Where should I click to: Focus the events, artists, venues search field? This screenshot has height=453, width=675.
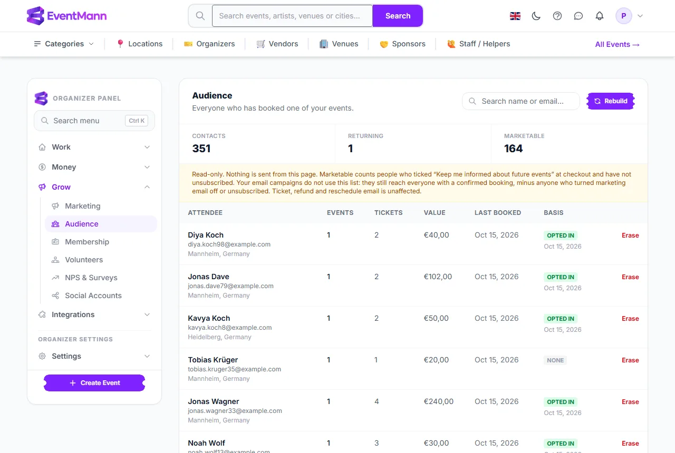click(x=293, y=16)
